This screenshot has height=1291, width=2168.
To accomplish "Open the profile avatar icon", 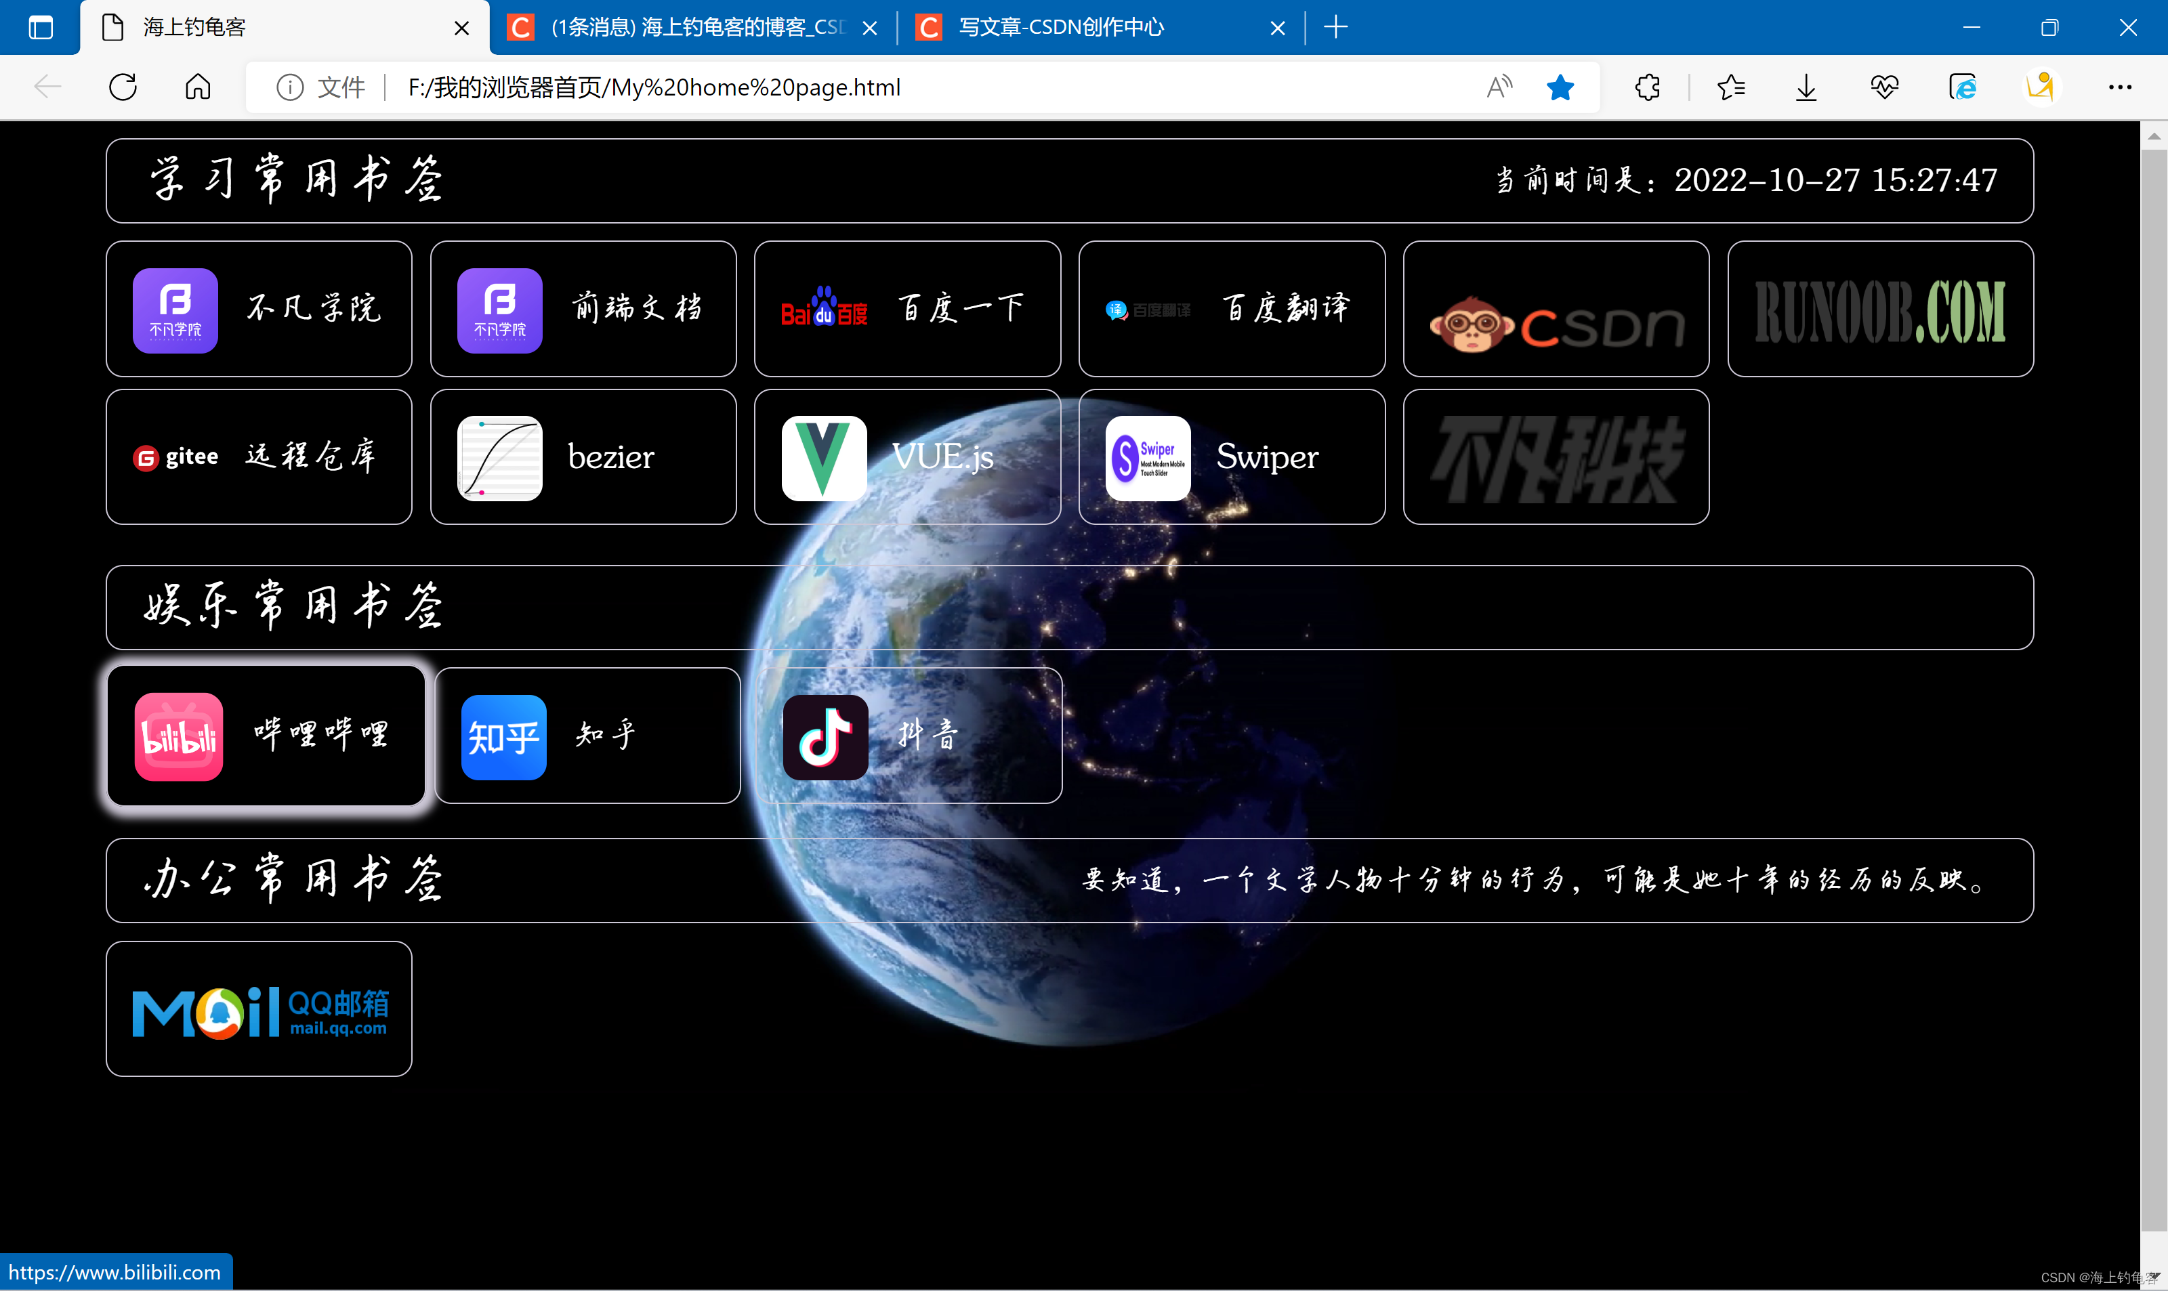I will click(2040, 87).
